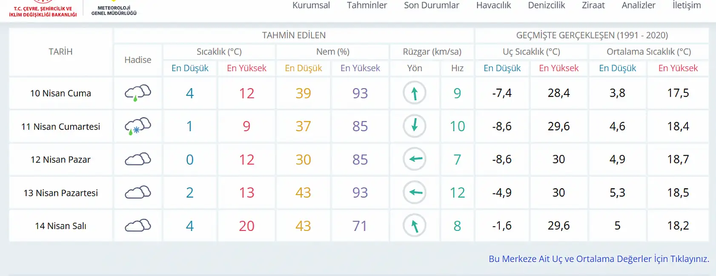
Task: Click min humidity 37 for 11 Nisan Cumartesi
Action: 304,126
